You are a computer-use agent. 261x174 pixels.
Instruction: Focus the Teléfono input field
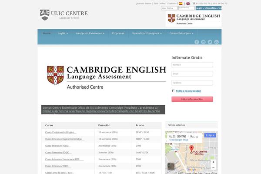coord(192,83)
